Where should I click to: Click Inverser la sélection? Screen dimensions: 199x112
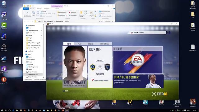pyautogui.click(x=105, y=16)
